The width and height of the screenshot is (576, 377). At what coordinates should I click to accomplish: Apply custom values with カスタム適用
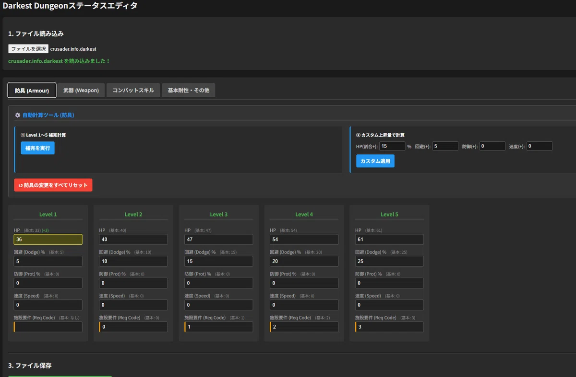tap(375, 161)
